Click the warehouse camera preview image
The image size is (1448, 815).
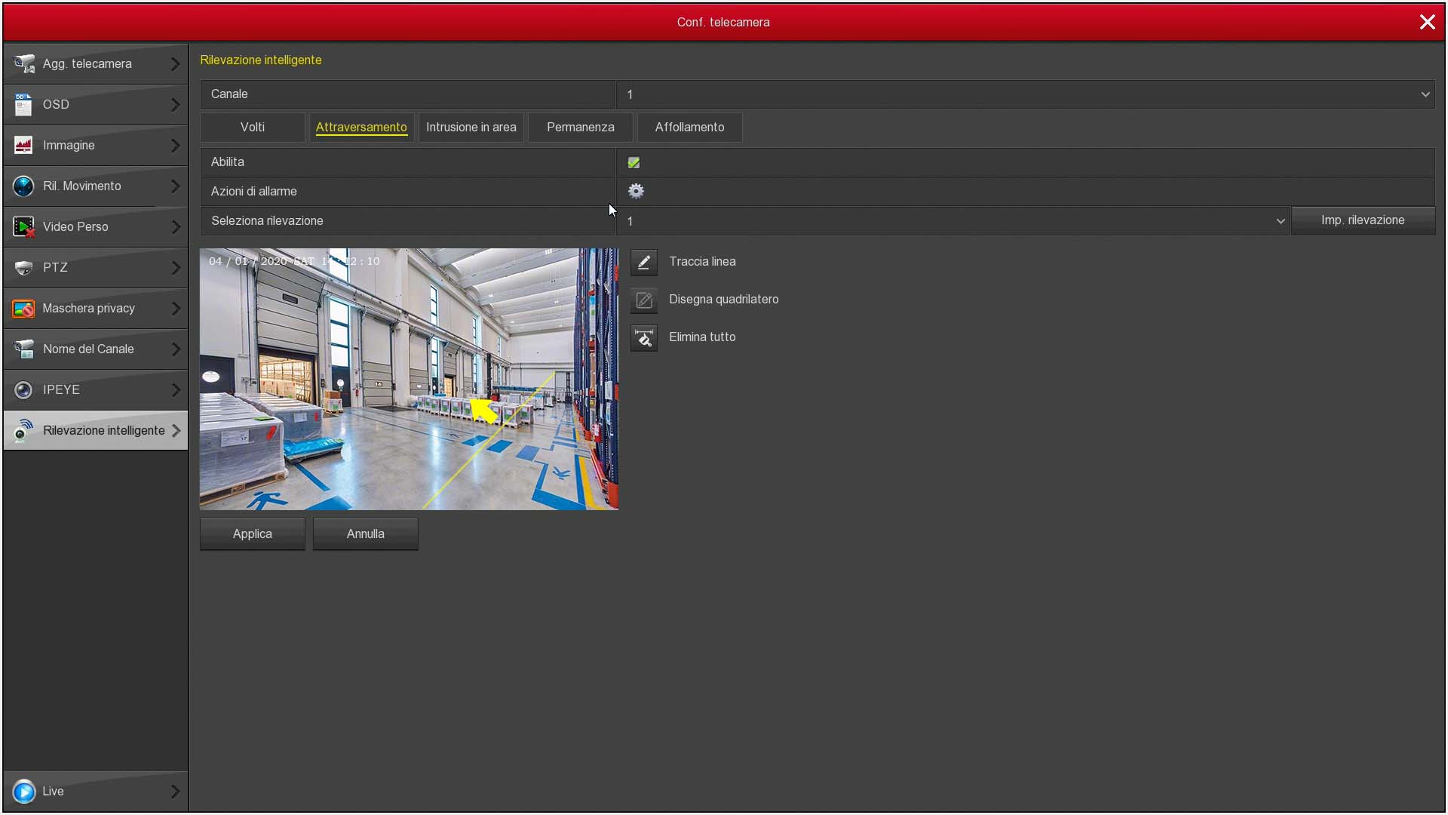click(409, 380)
